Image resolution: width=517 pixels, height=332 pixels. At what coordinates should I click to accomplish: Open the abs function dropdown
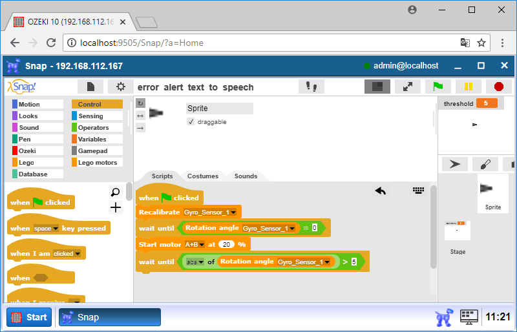point(195,262)
